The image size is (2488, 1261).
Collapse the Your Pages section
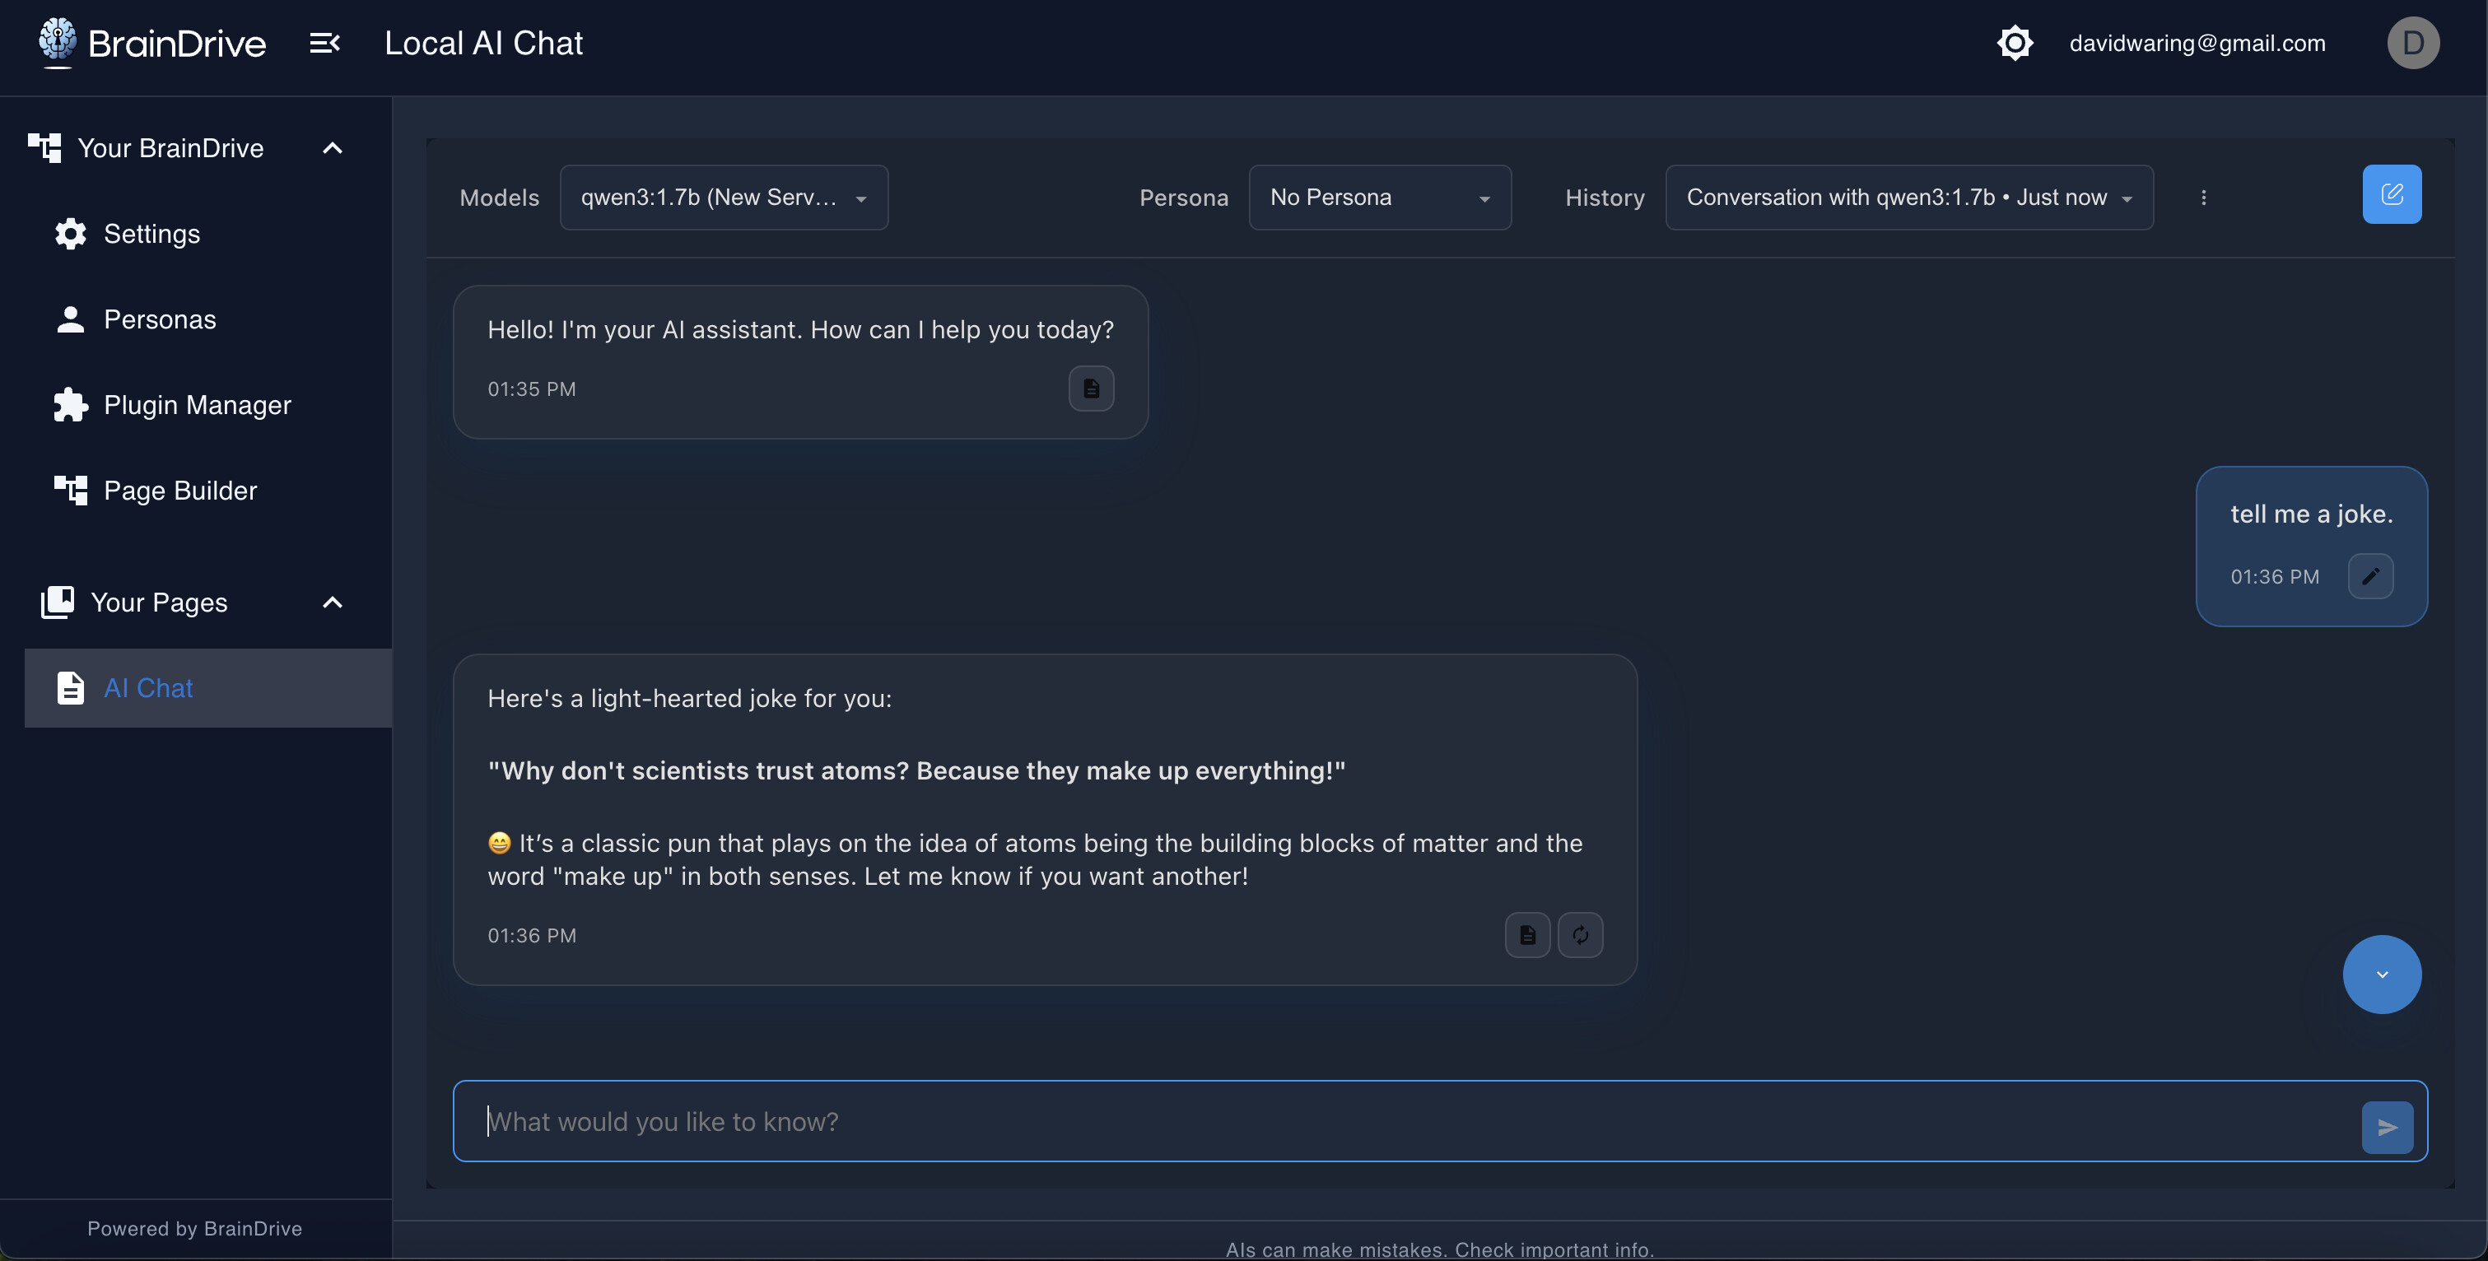coord(333,603)
